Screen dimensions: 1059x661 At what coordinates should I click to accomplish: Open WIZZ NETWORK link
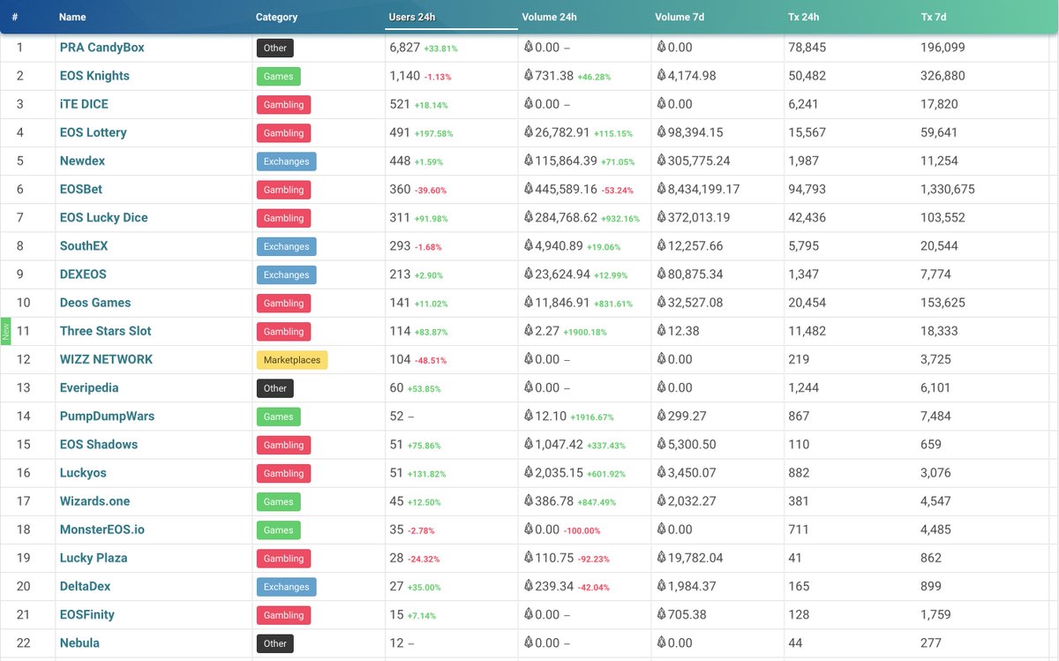tap(106, 359)
